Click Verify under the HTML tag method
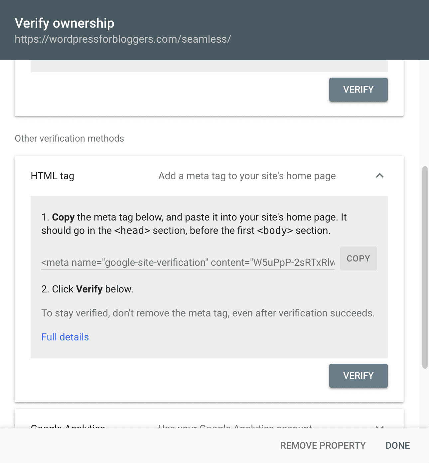Viewport: 429px width, 463px height. click(358, 376)
